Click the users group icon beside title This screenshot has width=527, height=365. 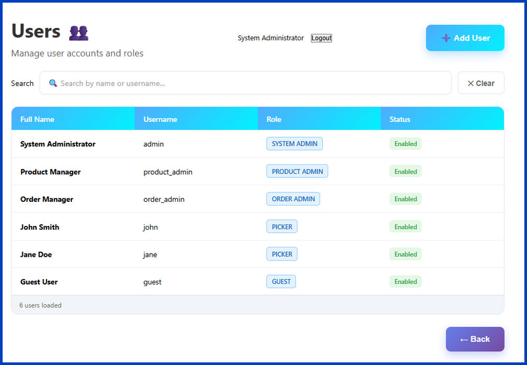click(79, 33)
